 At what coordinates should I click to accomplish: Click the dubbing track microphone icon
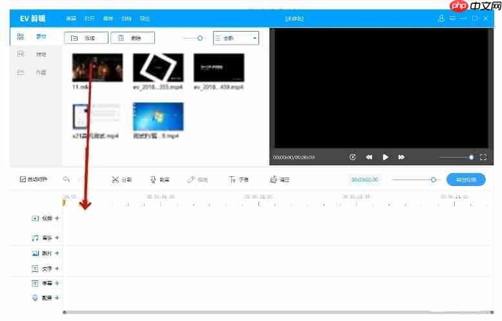point(36,298)
